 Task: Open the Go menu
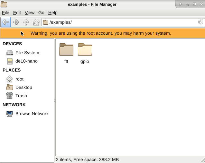click(41, 13)
